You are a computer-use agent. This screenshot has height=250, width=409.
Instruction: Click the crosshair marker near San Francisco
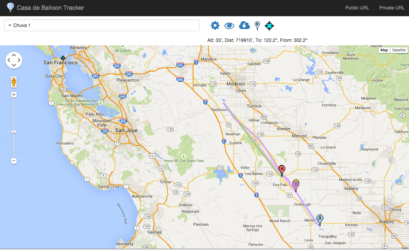click(63, 58)
